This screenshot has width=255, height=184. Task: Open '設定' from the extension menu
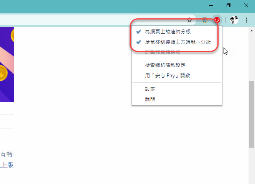pyautogui.click(x=177, y=89)
